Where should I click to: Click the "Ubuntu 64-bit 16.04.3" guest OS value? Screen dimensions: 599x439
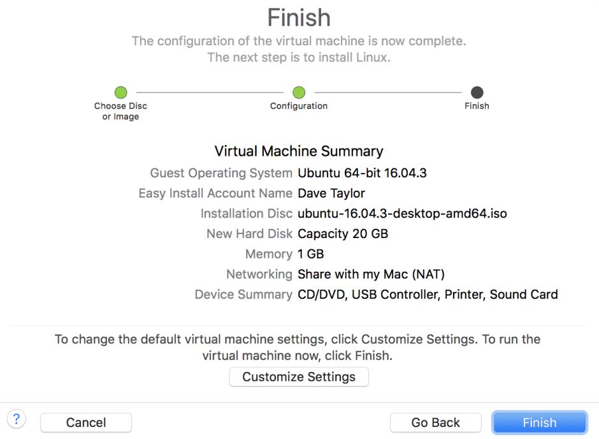362,173
